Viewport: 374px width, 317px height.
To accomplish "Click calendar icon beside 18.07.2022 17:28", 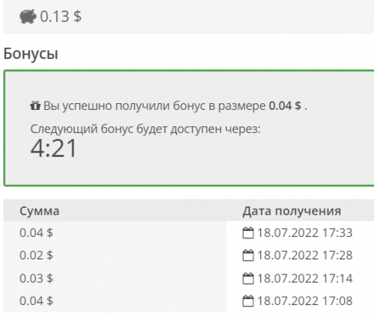I will point(248,255).
